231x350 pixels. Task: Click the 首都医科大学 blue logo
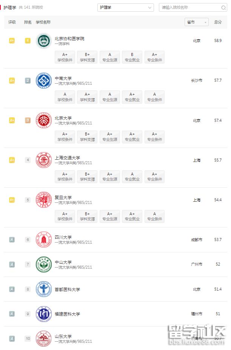(44, 289)
